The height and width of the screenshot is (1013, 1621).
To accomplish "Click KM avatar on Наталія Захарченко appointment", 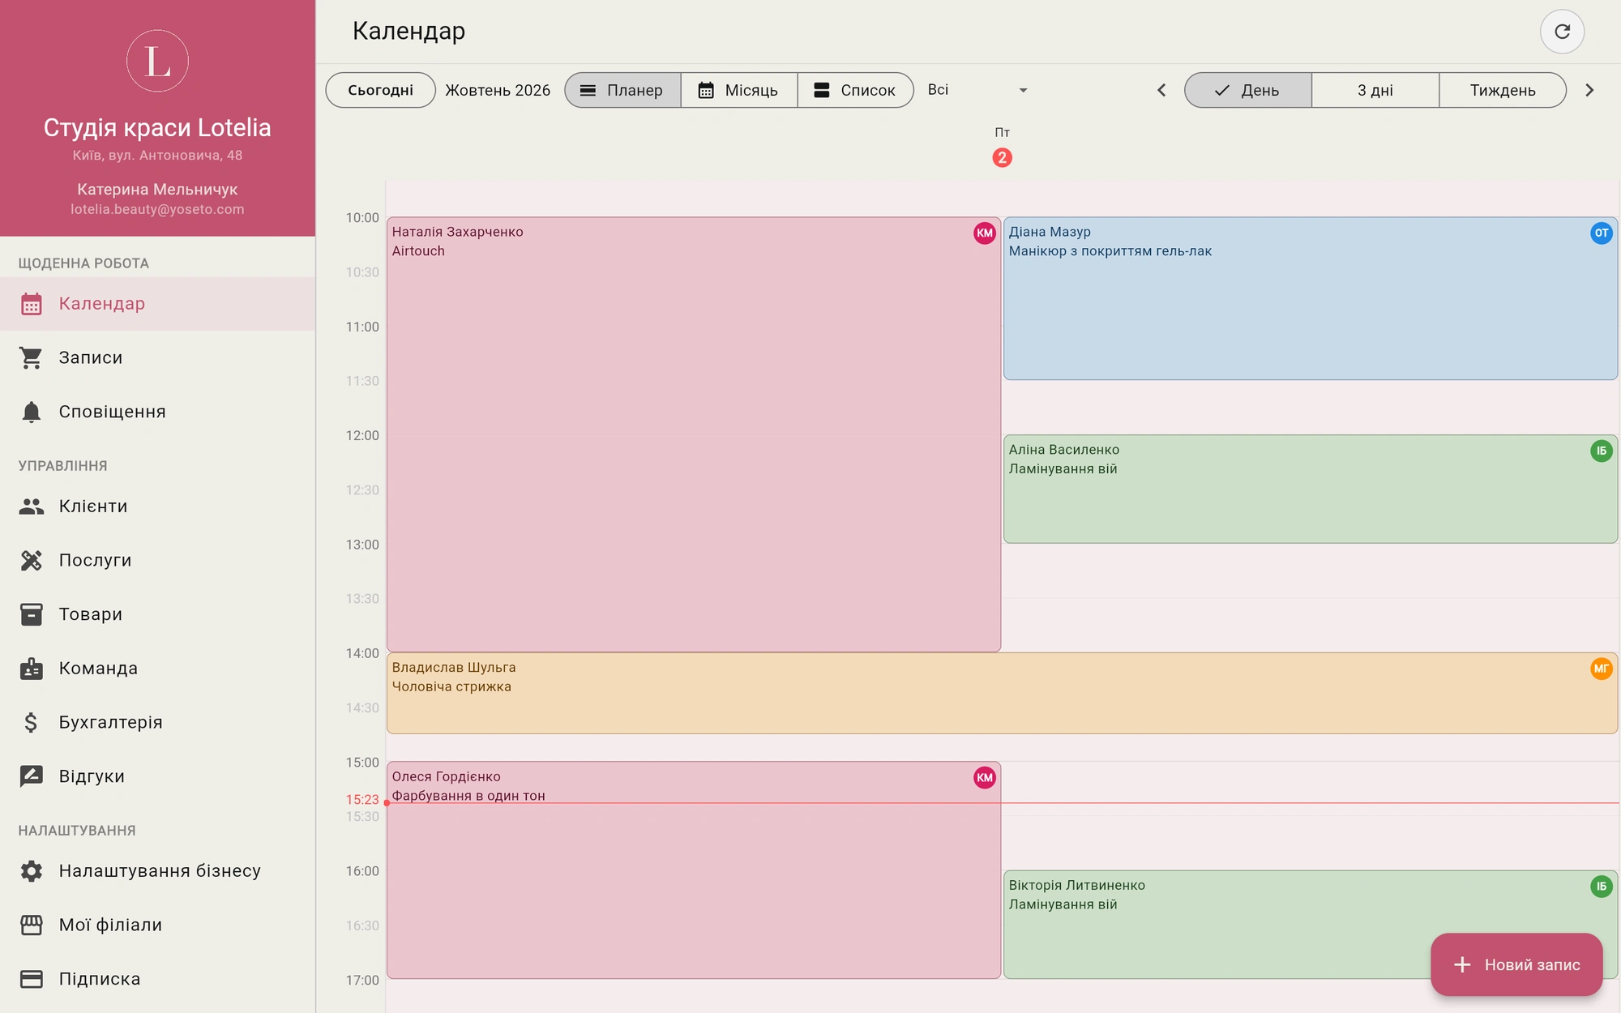I will [x=984, y=233].
